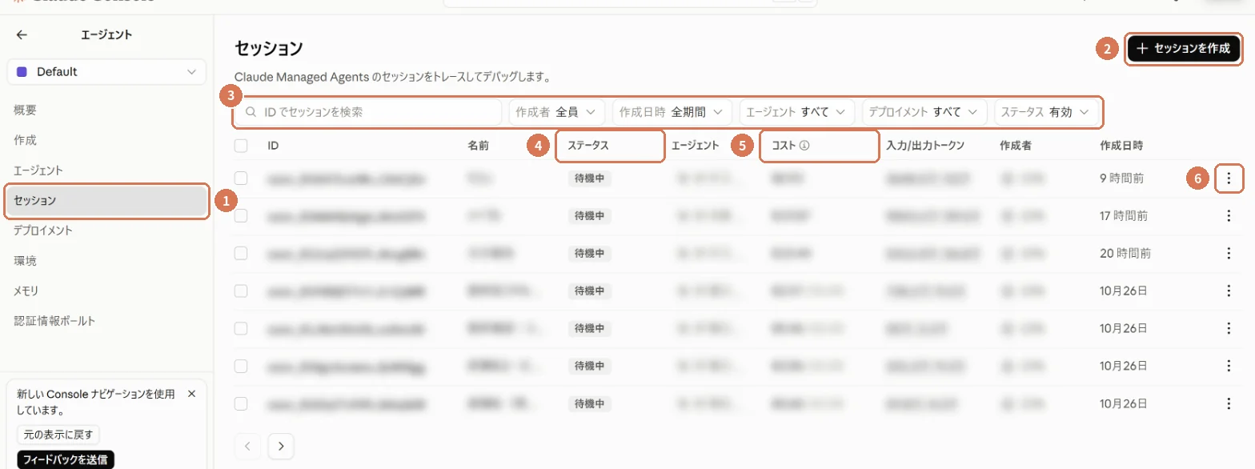Click the 20 時間前 timestamp cell
Screen dimensions: 1255x469
tap(1125, 253)
